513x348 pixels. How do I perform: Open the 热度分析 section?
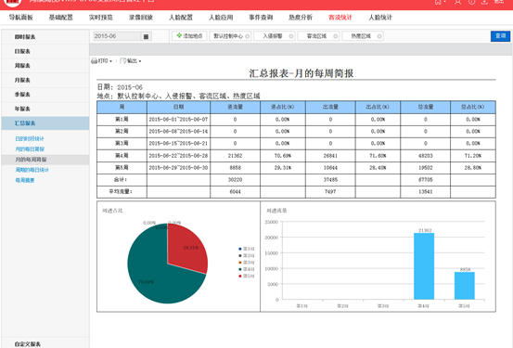coord(301,18)
